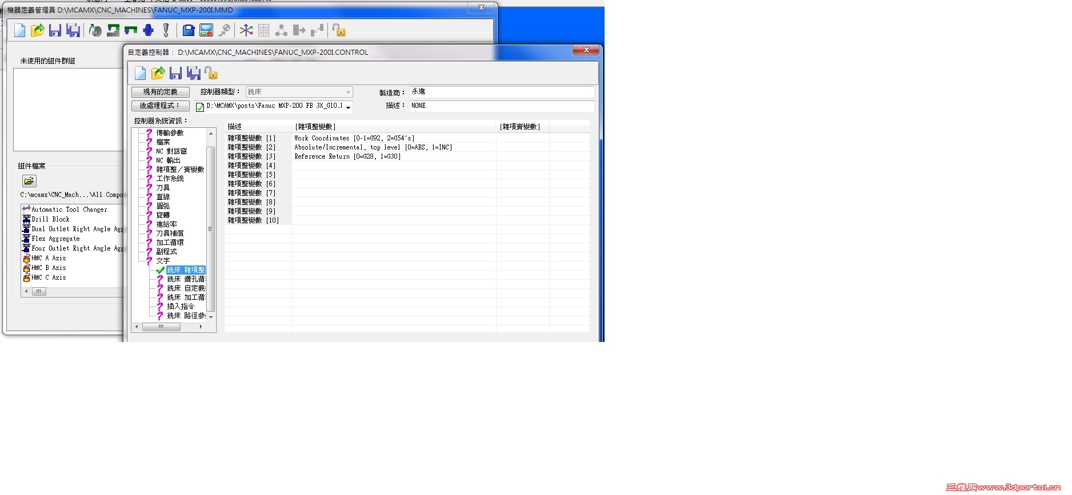Select 雜項整／實變數 tree item

tap(180, 170)
